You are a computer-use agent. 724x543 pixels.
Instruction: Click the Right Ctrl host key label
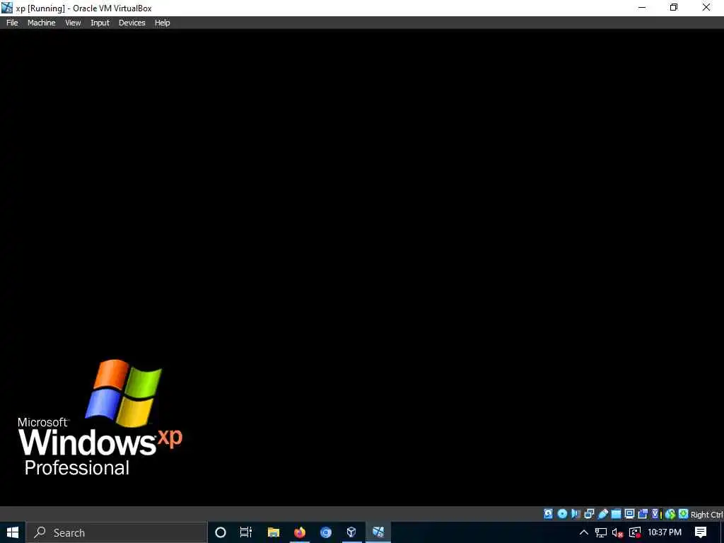point(706,515)
